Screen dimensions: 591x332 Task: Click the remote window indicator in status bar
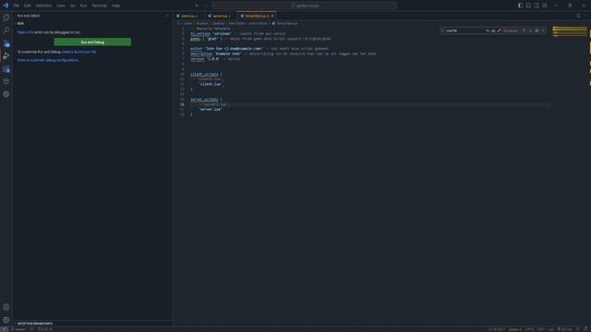4,329
